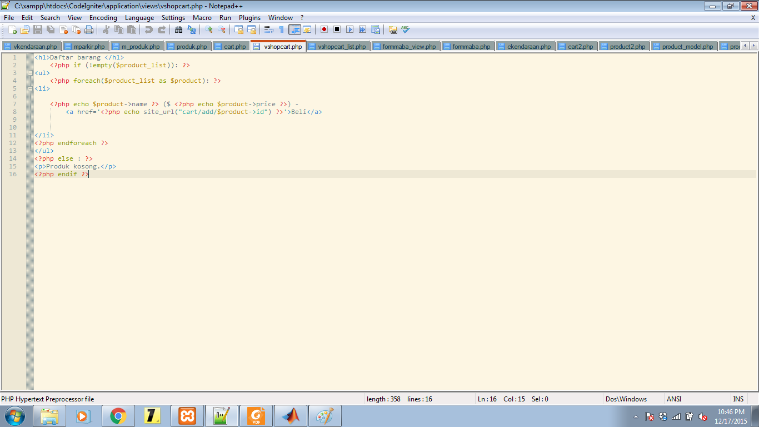The image size is (759, 427).
Task: Open the Plugins menu
Action: [249, 17]
